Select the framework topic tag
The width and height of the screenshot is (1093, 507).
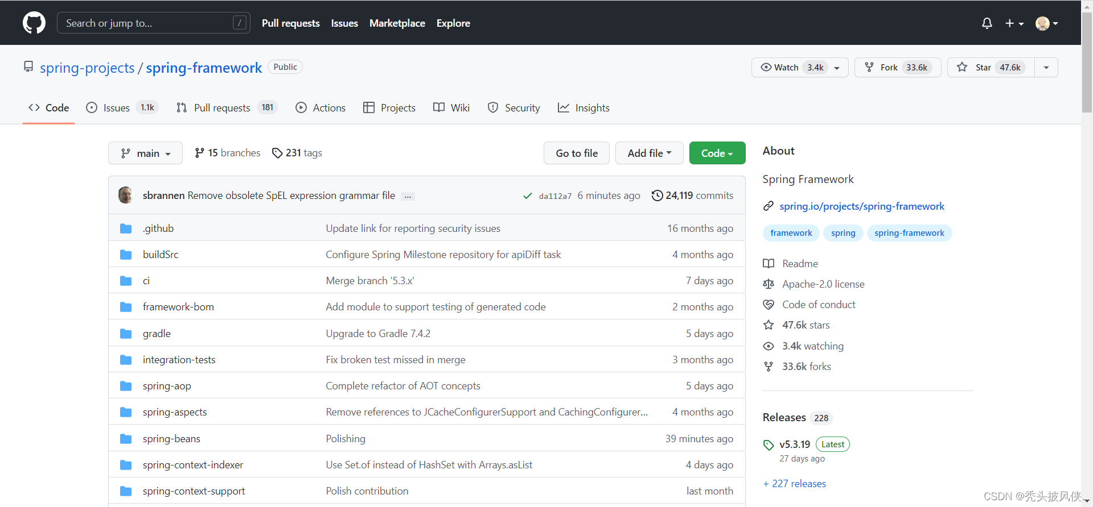(791, 233)
